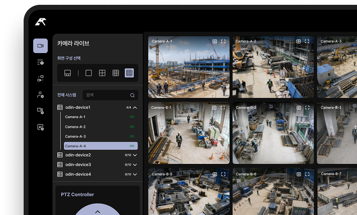Tilt camera up with PTZ arrow
The image size is (357, 215).
[97, 212]
